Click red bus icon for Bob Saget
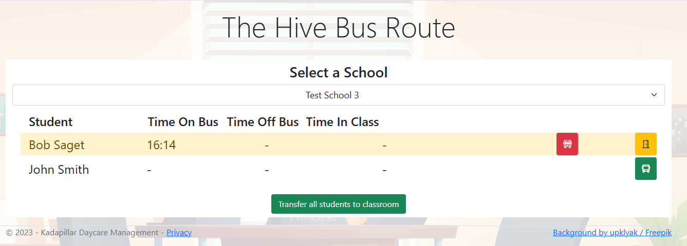 coord(567,144)
